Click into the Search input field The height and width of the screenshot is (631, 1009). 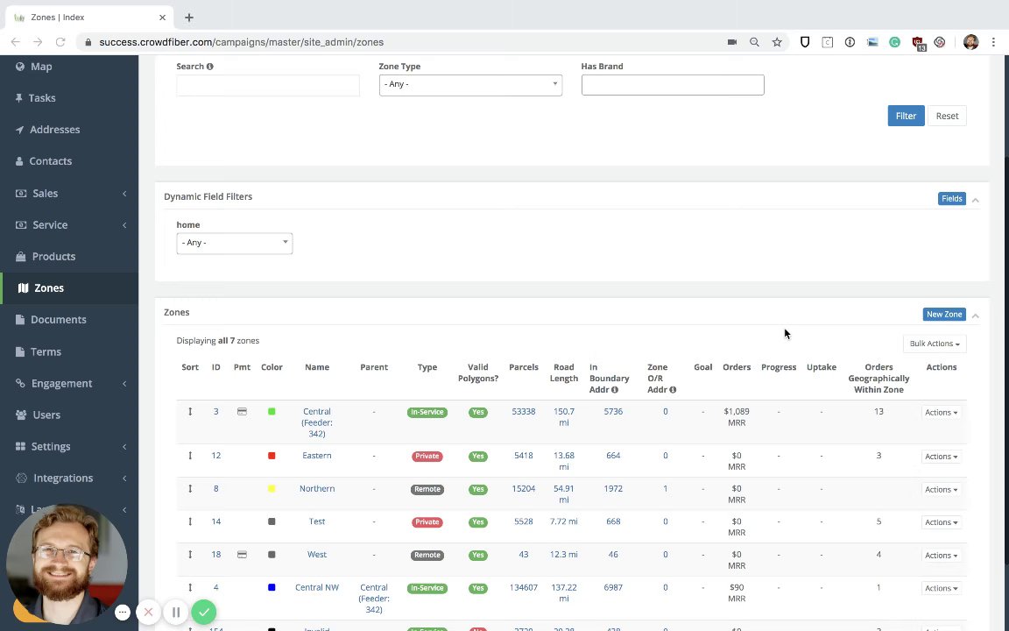268,85
